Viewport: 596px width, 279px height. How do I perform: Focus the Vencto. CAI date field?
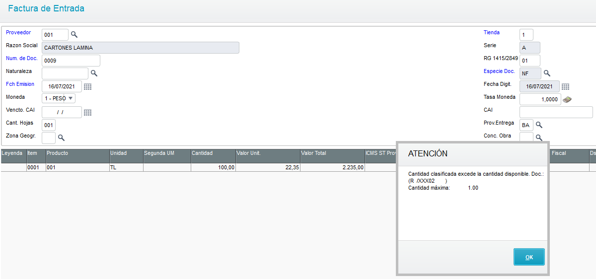62,112
